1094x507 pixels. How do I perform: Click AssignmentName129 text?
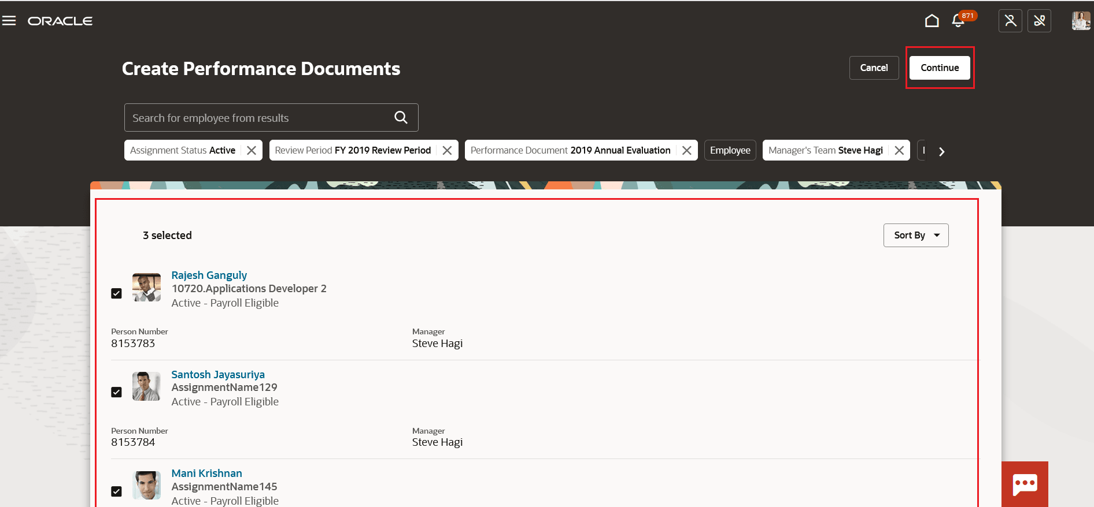point(224,387)
